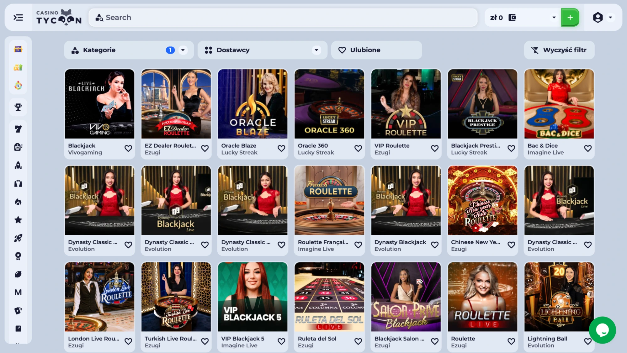
Task: Open the fortune wheel sidebar icon
Action: tap(18, 85)
